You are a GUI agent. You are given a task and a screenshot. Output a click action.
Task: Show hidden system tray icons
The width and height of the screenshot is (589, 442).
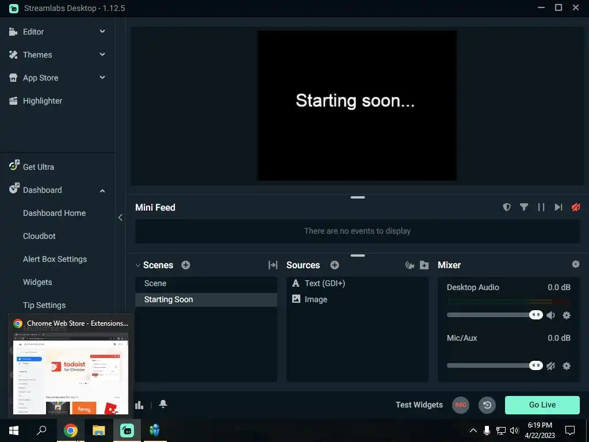click(x=473, y=430)
